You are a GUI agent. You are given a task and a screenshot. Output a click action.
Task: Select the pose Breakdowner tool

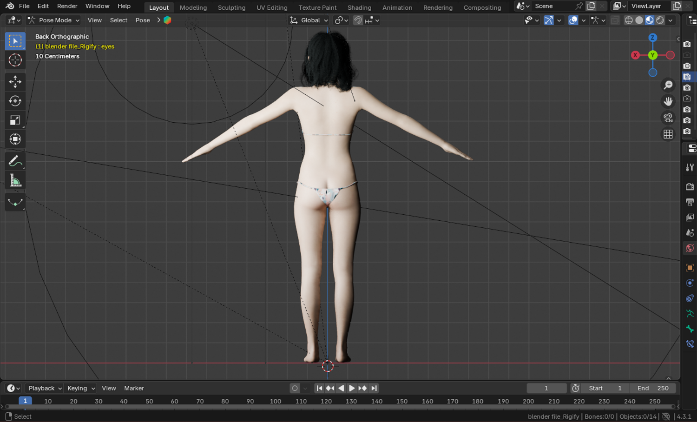tap(15, 202)
